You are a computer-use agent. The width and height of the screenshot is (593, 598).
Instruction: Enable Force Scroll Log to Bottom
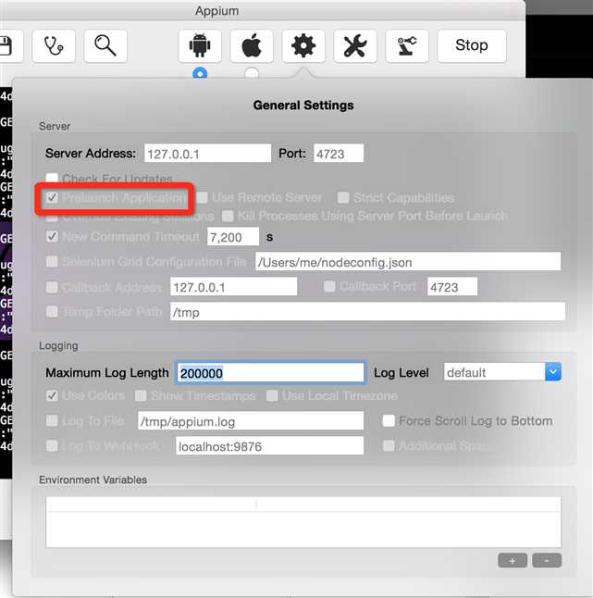tap(389, 420)
